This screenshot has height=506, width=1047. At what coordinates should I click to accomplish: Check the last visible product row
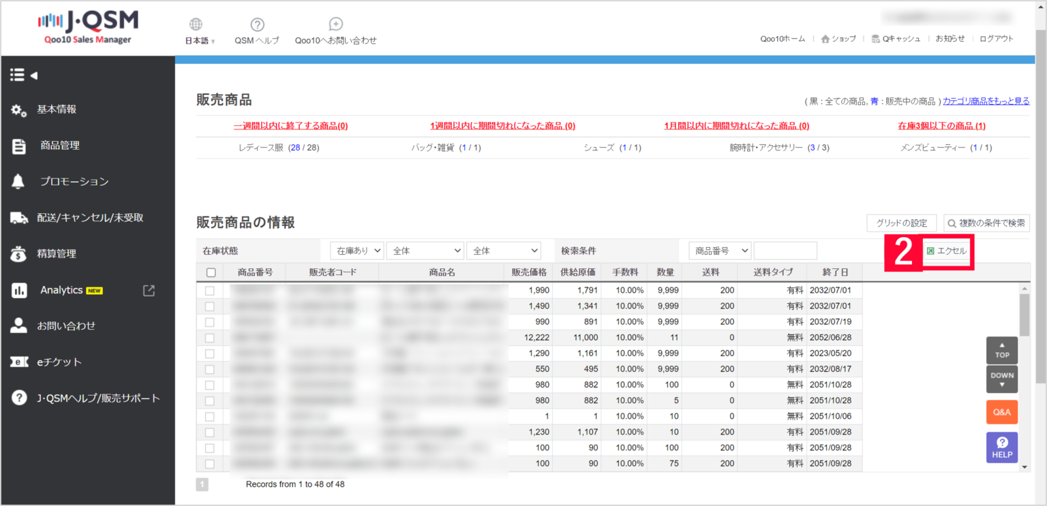pyautogui.click(x=211, y=463)
